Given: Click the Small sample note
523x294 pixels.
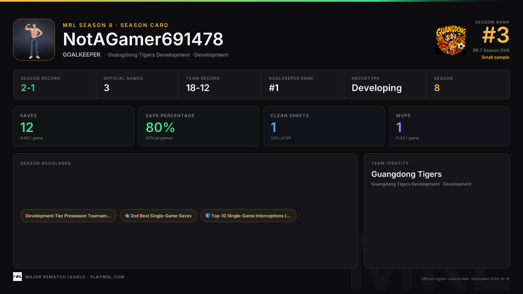Looking at the screenshot, I should 496,57.
